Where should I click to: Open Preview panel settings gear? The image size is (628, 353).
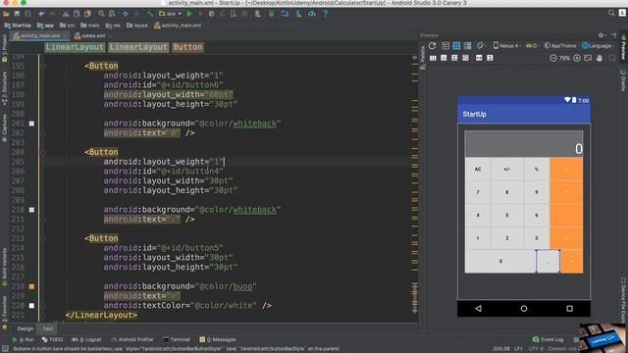click(601, 35)
